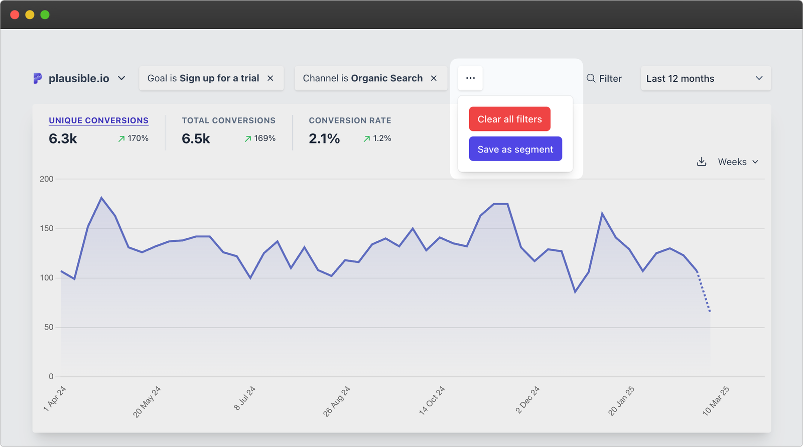Click the green macOS fullscreen button
803x447 pixels.
(45, 15)
